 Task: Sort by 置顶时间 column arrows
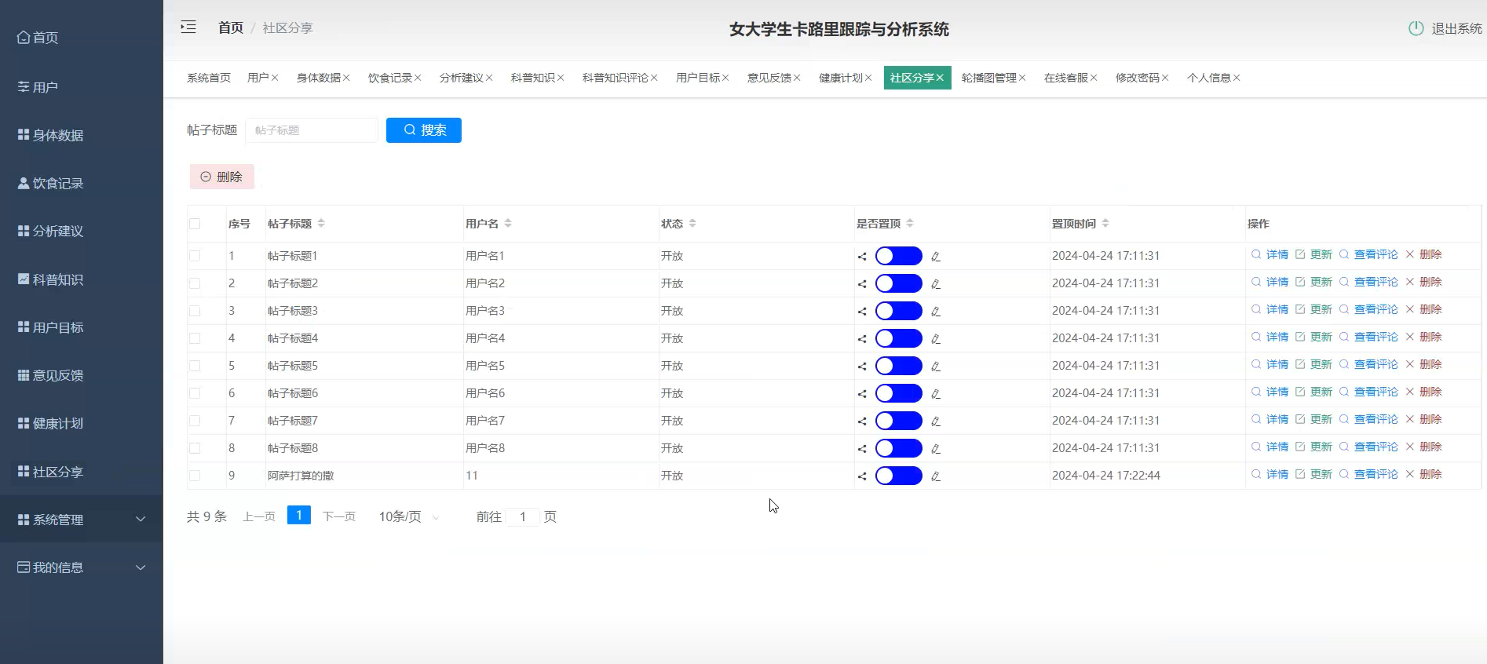pyautogui.click(x=1105, y=224)
